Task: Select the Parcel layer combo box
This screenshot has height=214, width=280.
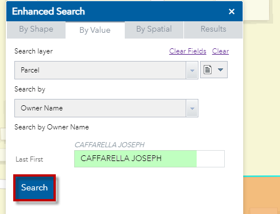Action: (x=106, y=70)
